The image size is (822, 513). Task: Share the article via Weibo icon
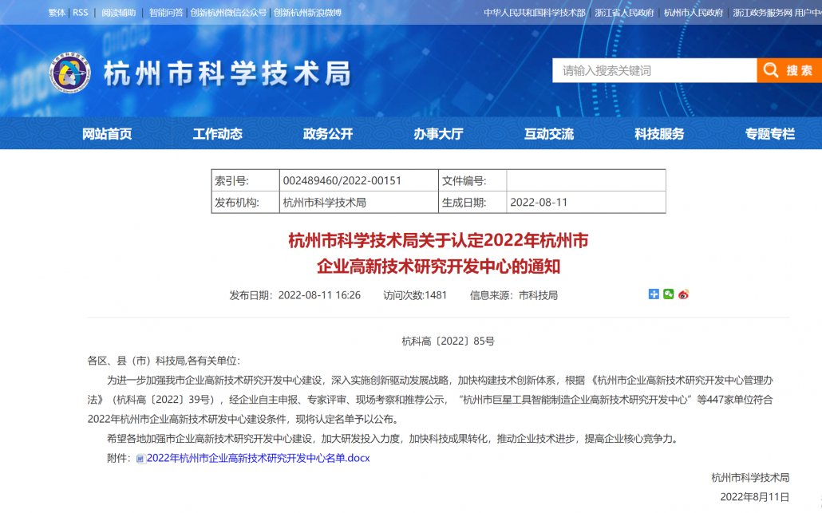tap(683, 294)
